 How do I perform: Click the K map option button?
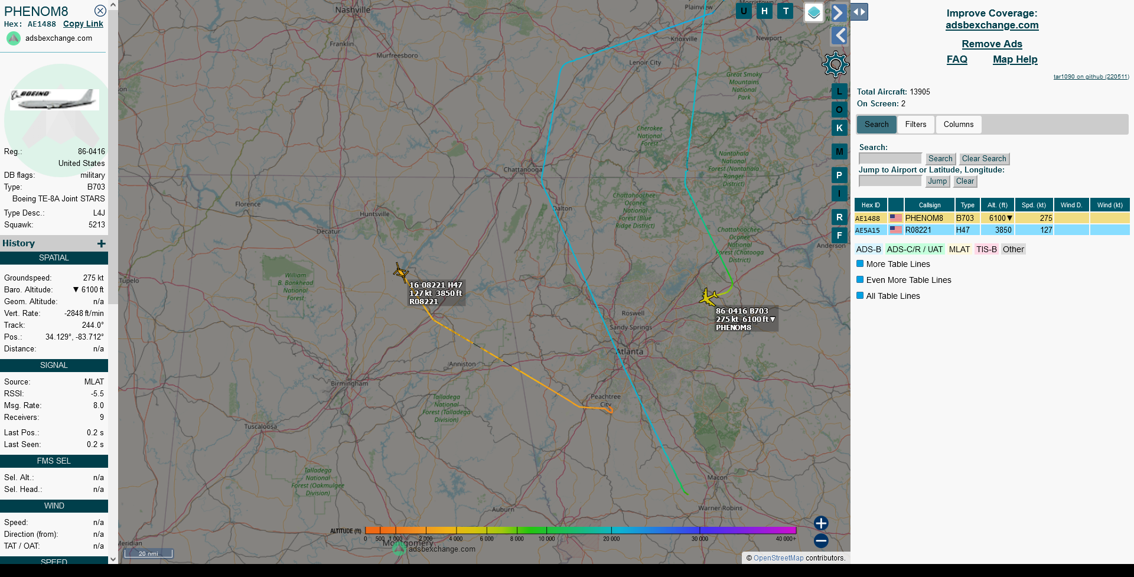839,128
